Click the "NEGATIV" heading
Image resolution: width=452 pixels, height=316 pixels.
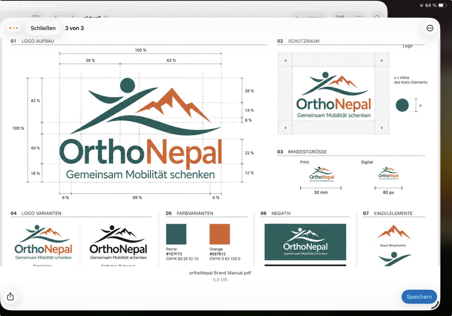click(281, 213)
